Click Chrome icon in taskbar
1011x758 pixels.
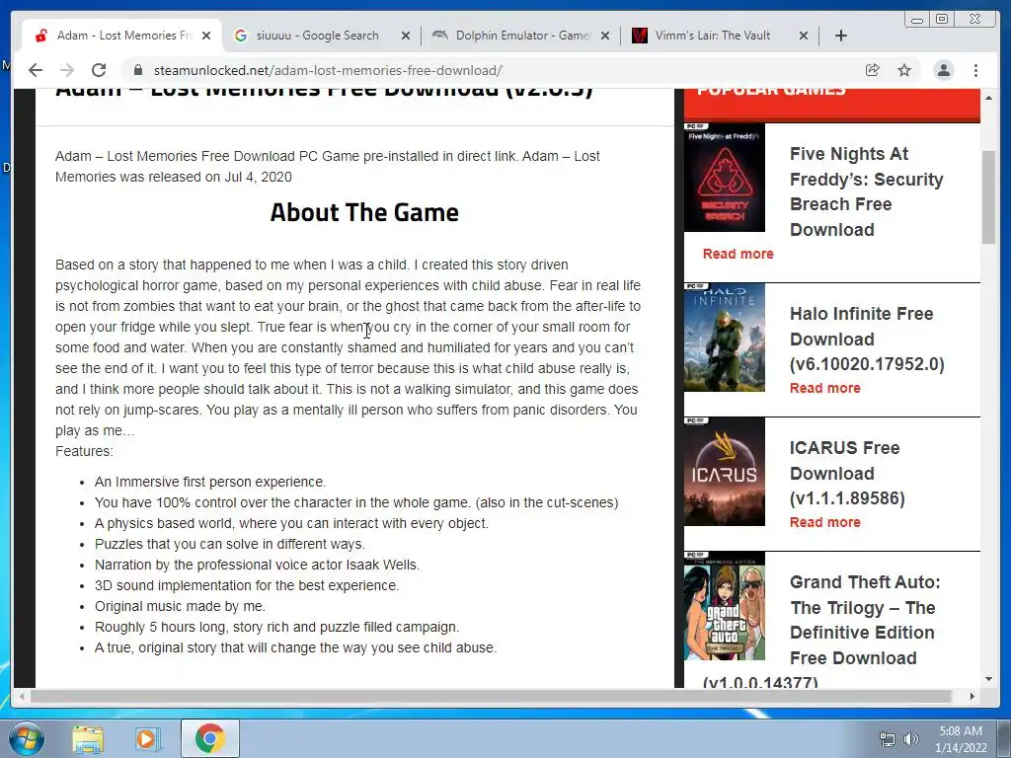pyautogui.click(x=209, y=739)
